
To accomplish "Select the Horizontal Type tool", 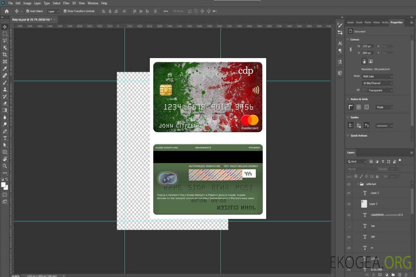I will click(5, 138).
